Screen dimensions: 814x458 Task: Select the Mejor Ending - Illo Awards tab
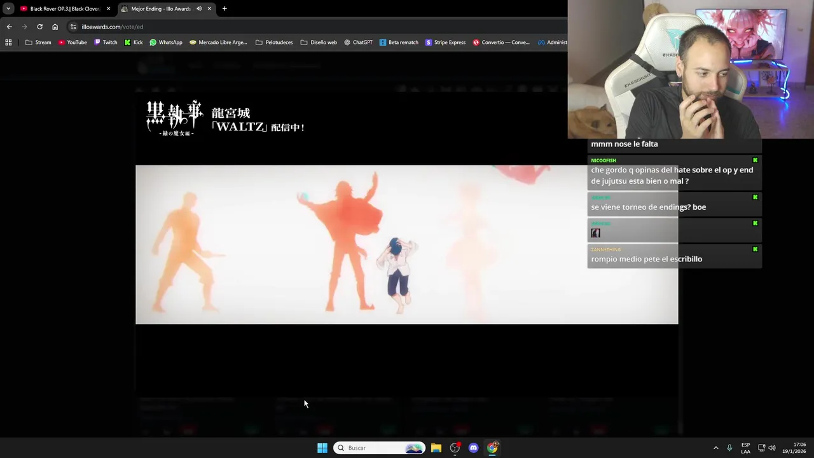click(167, 9)
